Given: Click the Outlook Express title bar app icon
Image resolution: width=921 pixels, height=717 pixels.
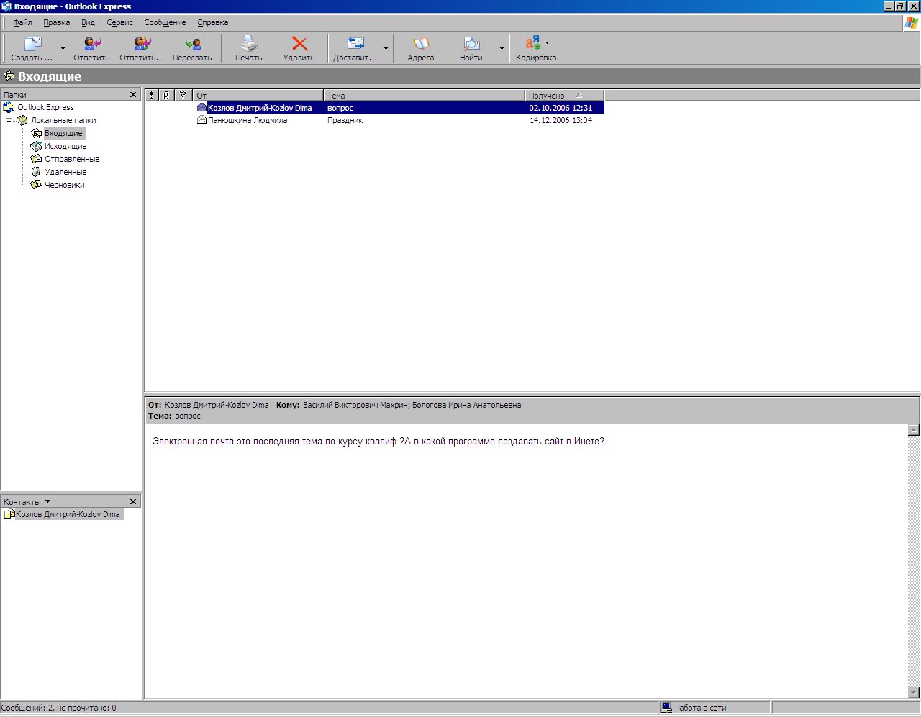Looking at the screenshot, I should 6,6.
